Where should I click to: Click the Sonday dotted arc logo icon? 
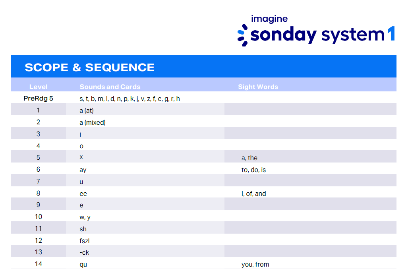click(242, 35)
